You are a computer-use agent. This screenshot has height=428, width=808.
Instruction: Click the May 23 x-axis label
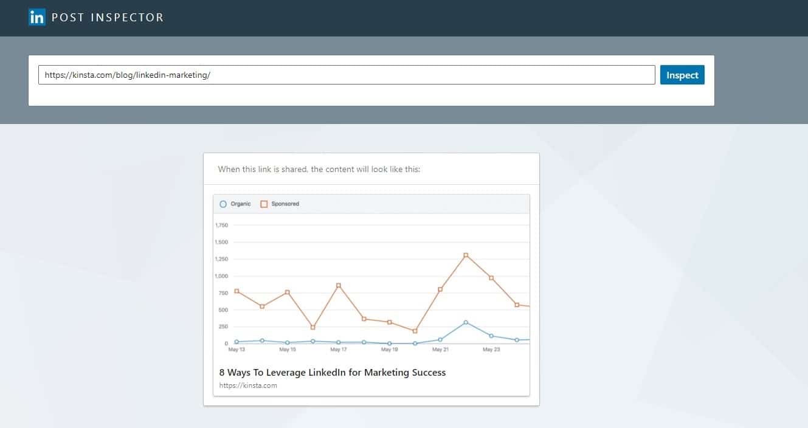pyautogui.click(x=491, y=350)
